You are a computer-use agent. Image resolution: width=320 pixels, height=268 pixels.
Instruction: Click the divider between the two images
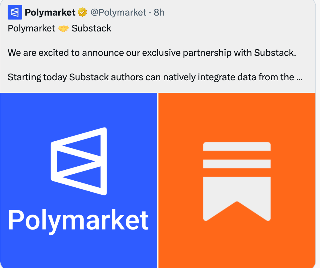[158, 180]
